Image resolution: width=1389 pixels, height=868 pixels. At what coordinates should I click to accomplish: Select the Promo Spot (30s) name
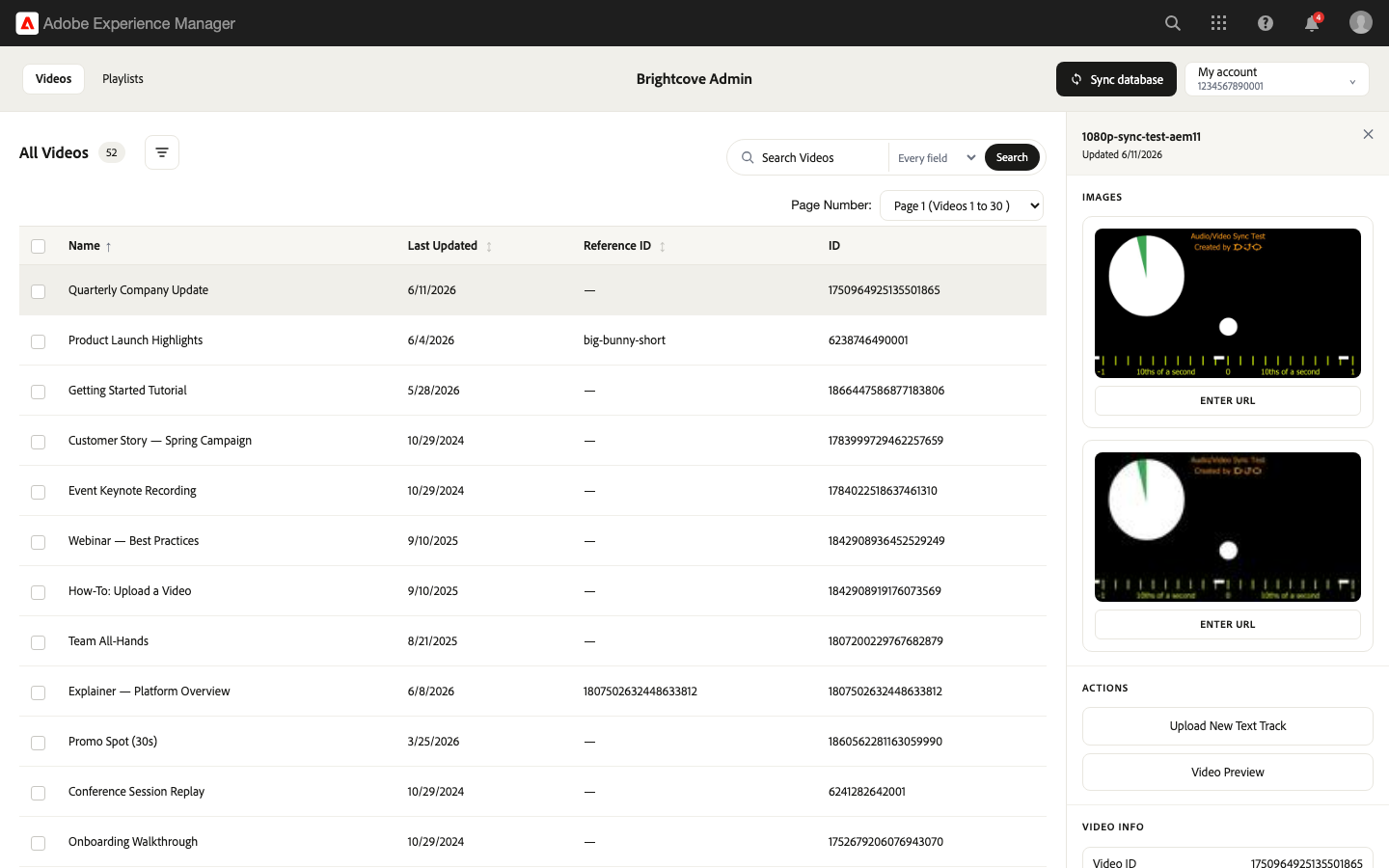coord(113,742)
